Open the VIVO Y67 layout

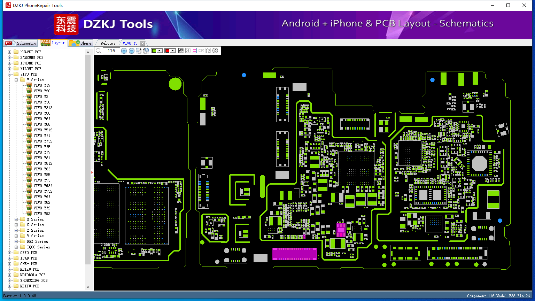[42, 119]
